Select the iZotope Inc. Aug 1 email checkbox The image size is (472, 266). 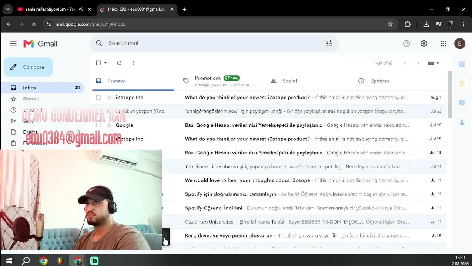click(98, 98)
